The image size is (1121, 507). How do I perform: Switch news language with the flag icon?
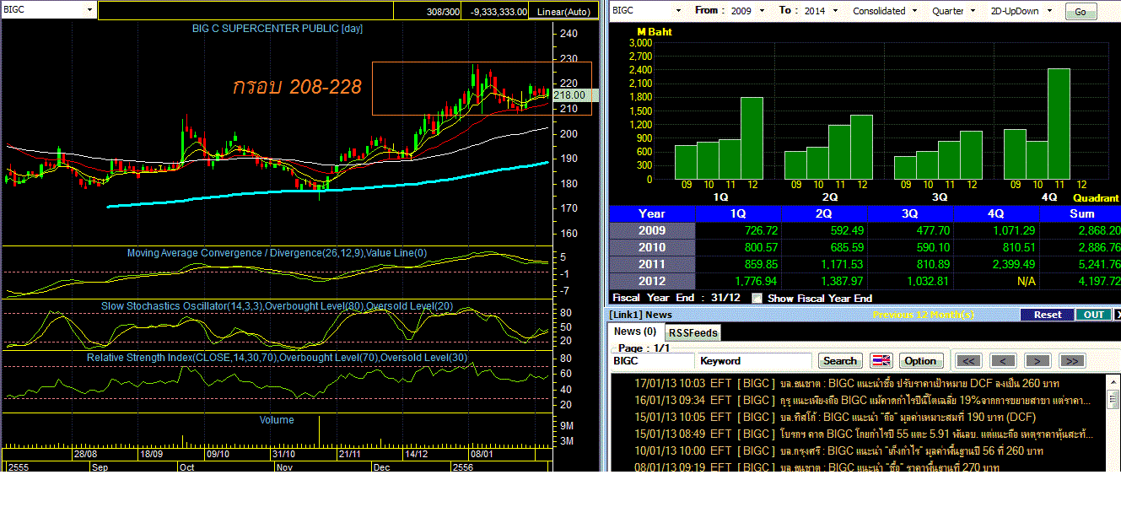881,360
